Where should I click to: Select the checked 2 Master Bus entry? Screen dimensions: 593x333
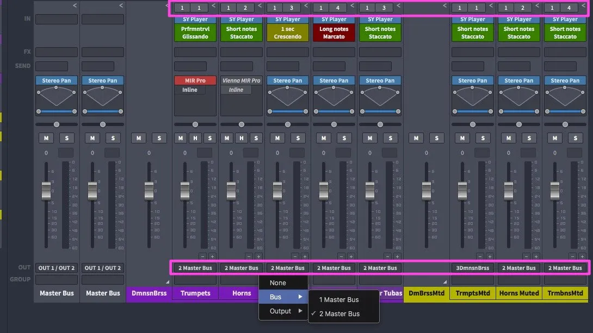(344, 314)
